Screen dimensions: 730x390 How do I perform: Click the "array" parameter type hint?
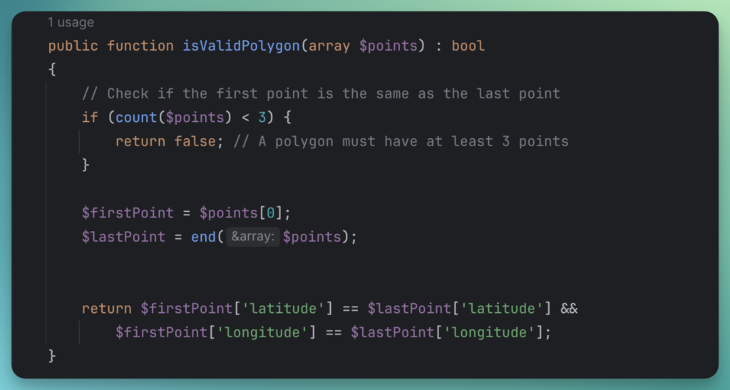[x=328, y=46]
